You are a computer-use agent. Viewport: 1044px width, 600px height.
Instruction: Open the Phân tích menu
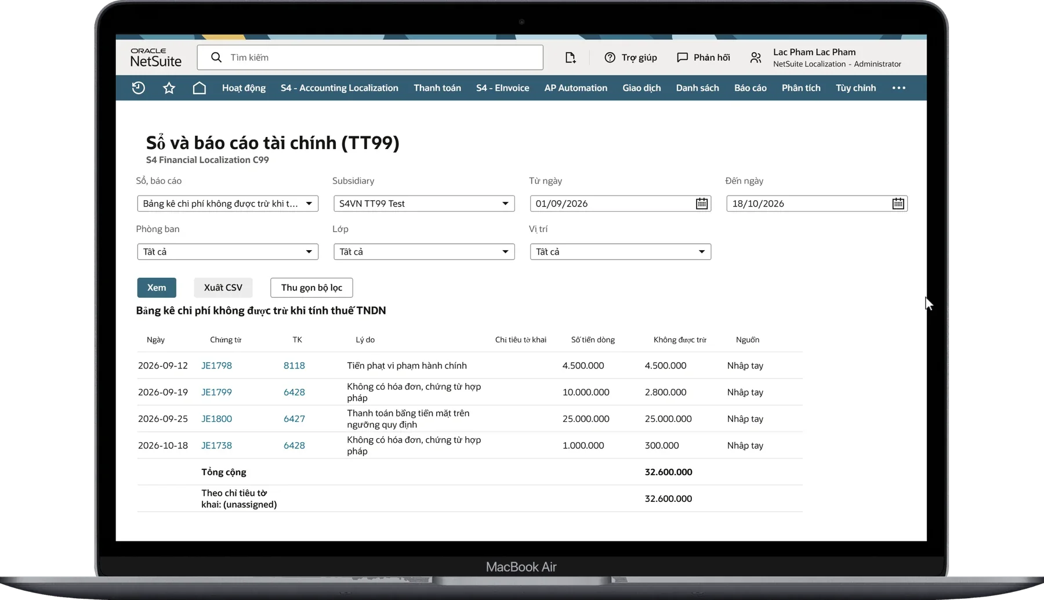pos(801,88)
